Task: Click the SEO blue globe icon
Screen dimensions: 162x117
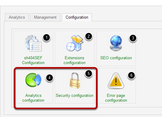Action: [116, 43]
